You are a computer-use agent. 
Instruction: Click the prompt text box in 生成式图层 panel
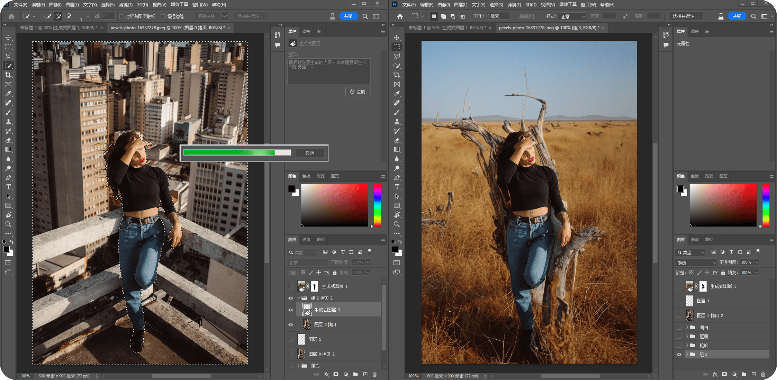tap(329, 71)
